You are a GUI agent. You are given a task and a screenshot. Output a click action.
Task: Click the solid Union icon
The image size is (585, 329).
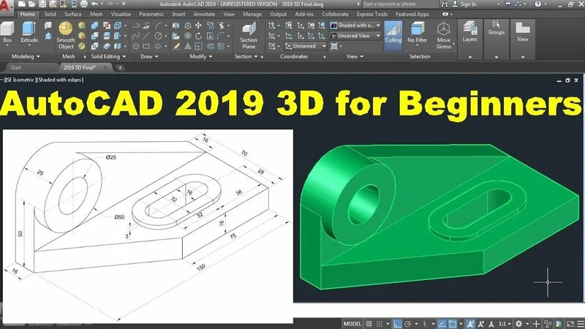95,26
